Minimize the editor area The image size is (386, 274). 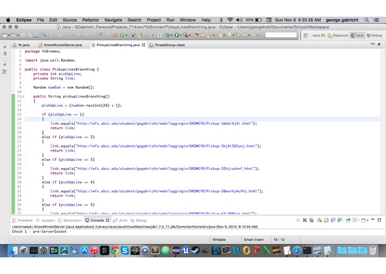tap(373, 44)
